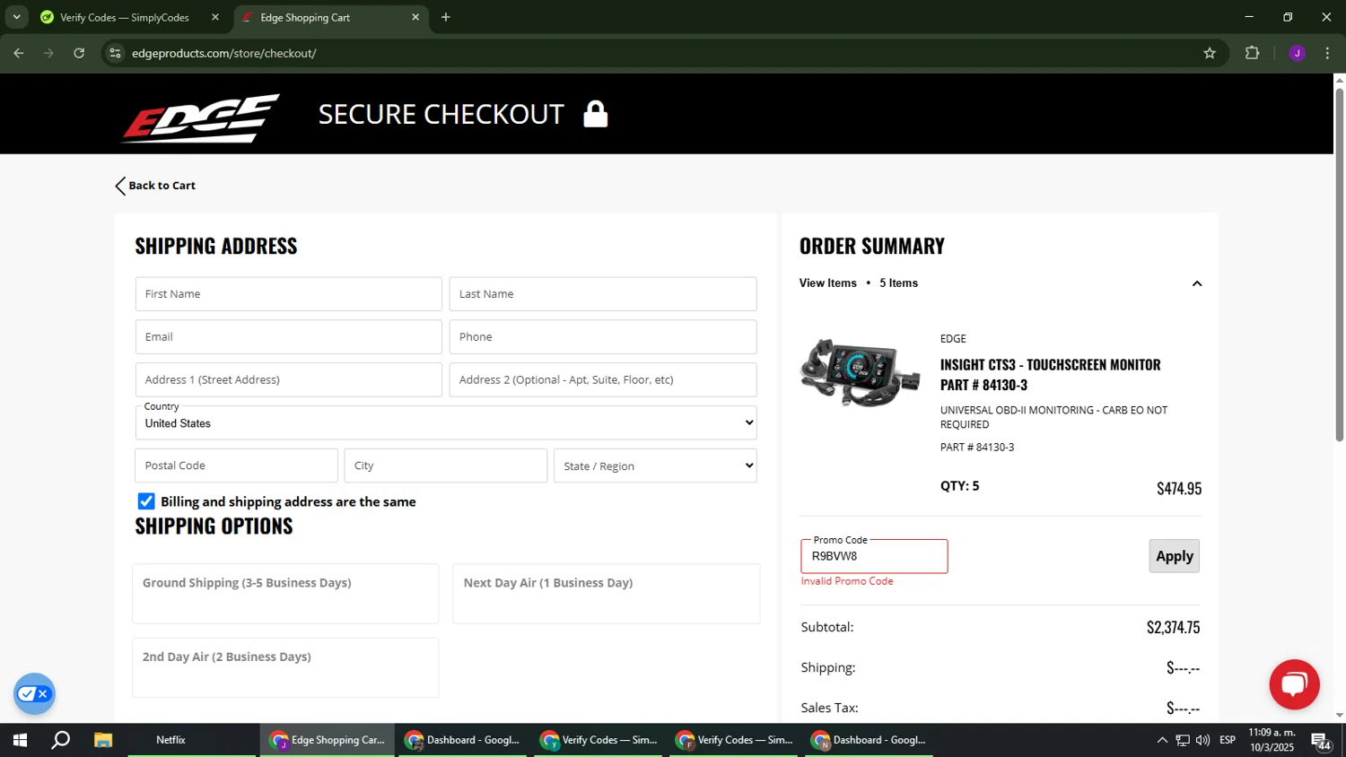
Task: Click the $2,374.75 subtotal amount
Action: [x=1173, y=627]
